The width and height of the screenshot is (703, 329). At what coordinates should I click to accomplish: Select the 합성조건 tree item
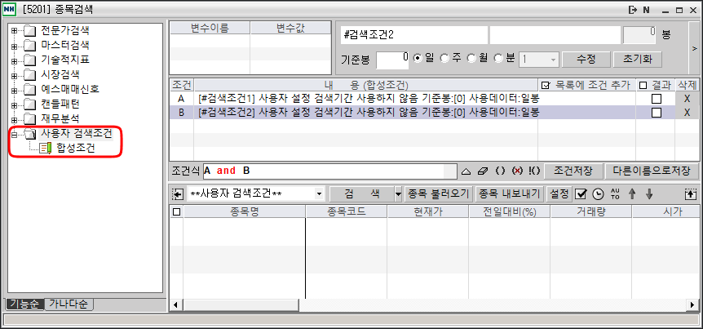coord(76,149)
